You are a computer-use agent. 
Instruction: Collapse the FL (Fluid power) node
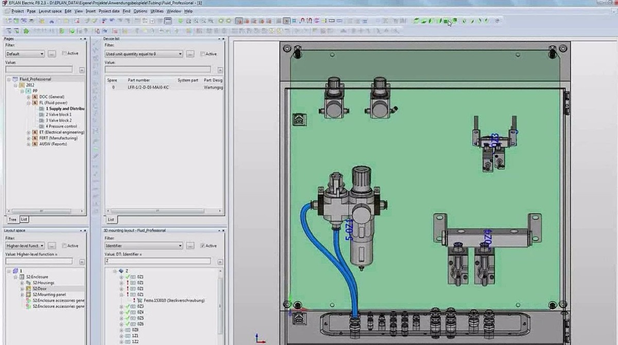28,103
